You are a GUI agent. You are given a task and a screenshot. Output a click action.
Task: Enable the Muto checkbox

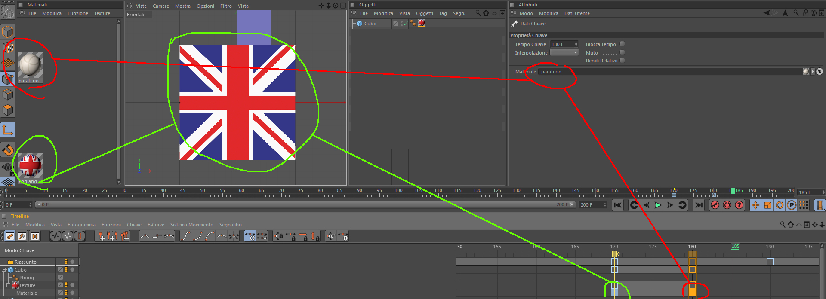[622, 52]
